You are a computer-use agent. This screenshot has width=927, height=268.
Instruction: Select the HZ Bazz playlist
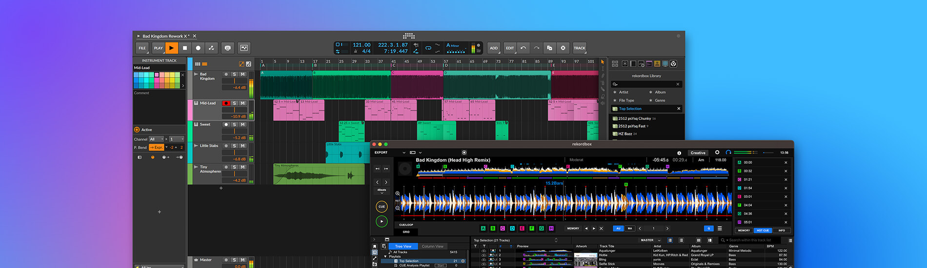pos(625,134)
